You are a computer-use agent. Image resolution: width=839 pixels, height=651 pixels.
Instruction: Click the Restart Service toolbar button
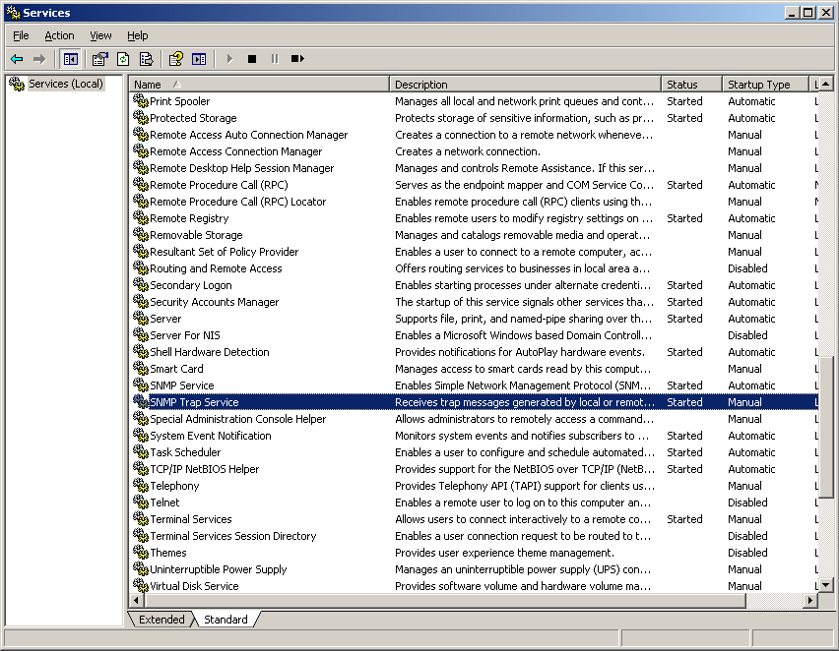(x=297, y=59)
